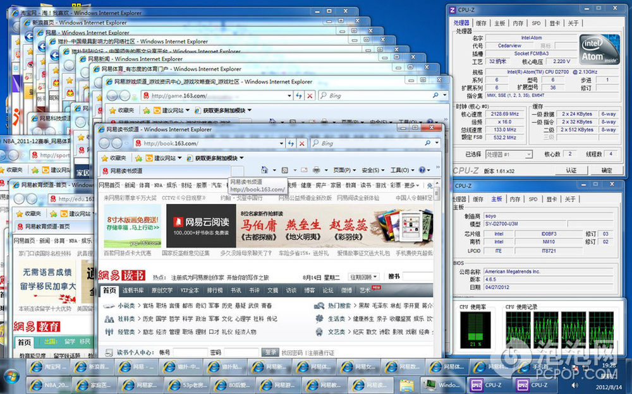Switch to the 主板 tab in the CPU-Z processor window
632x394 pixels.
click(500, 23)
